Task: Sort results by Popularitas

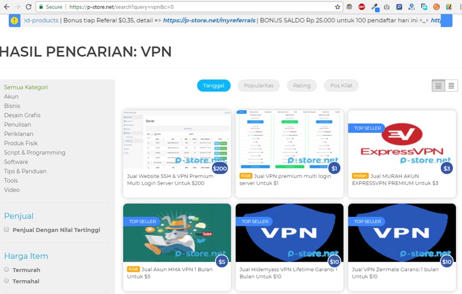Action: coord(258,86)
